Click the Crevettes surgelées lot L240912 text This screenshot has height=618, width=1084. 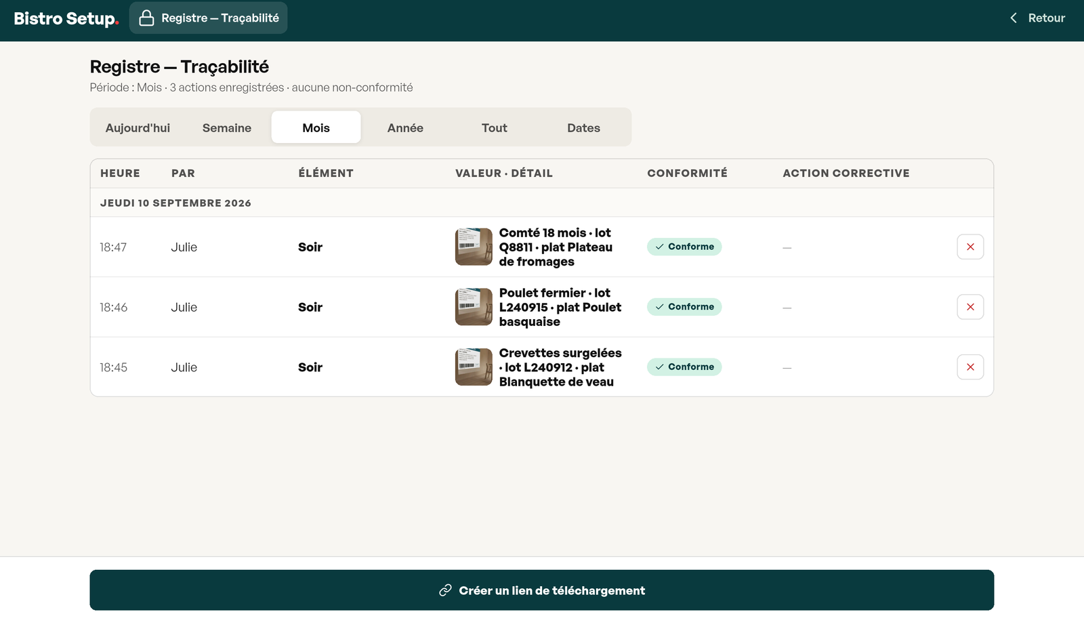[x=560, y=367]
